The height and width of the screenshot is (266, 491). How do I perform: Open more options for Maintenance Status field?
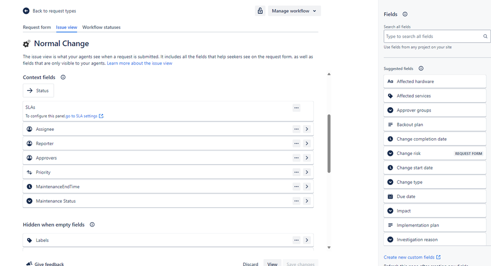(296, 201)
